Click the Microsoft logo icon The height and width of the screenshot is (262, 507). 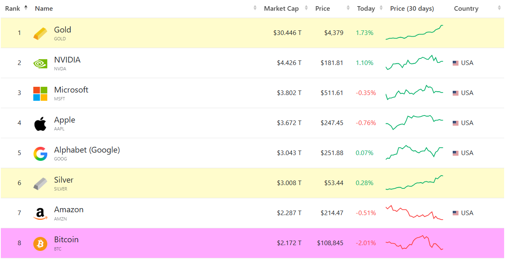[x=40, y=93]
